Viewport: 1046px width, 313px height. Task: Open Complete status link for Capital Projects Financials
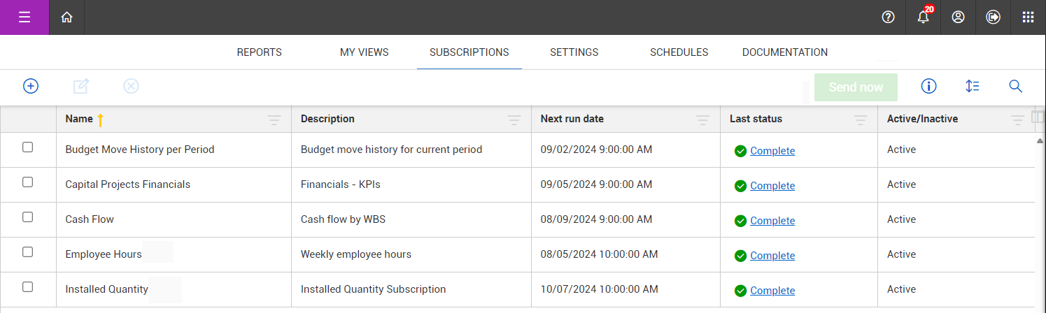pyautogui.click(x=772, y=186)
